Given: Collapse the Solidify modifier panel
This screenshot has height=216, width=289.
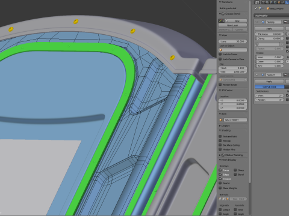Looking at the screenshot, I should point(257,22).
